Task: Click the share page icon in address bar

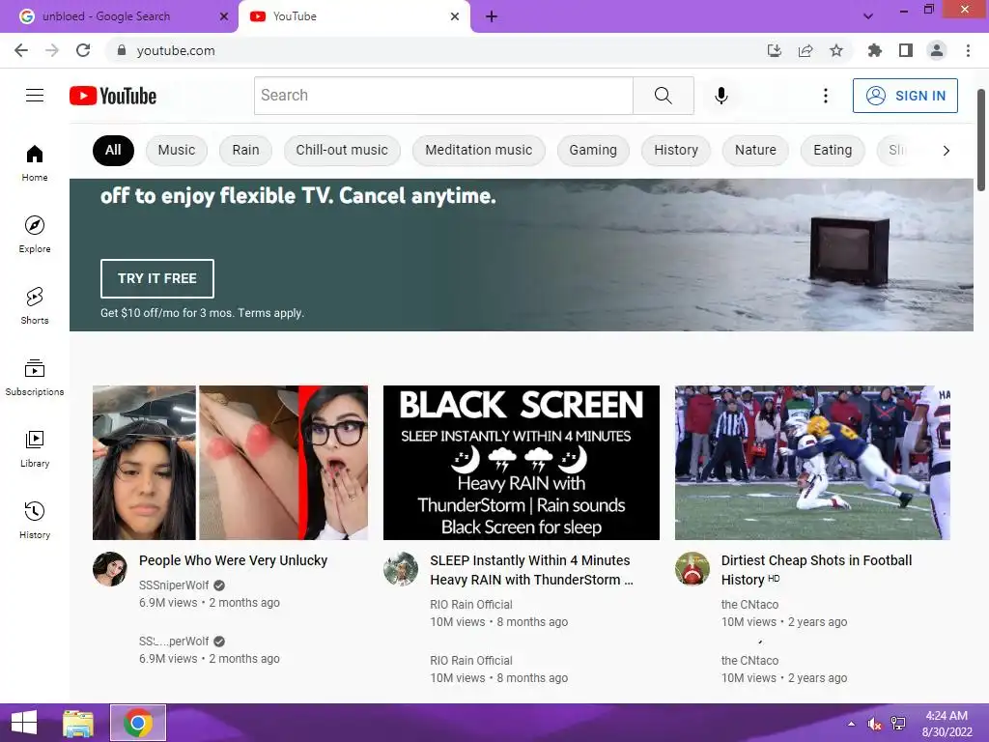Action: point(805,50)
